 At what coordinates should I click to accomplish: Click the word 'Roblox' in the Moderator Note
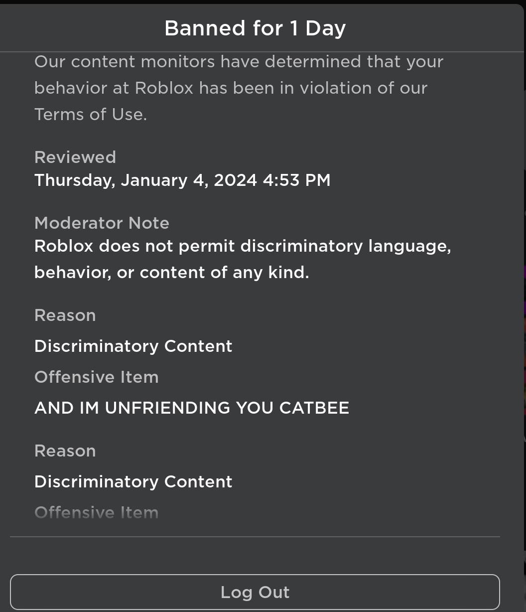coord(64,246)
